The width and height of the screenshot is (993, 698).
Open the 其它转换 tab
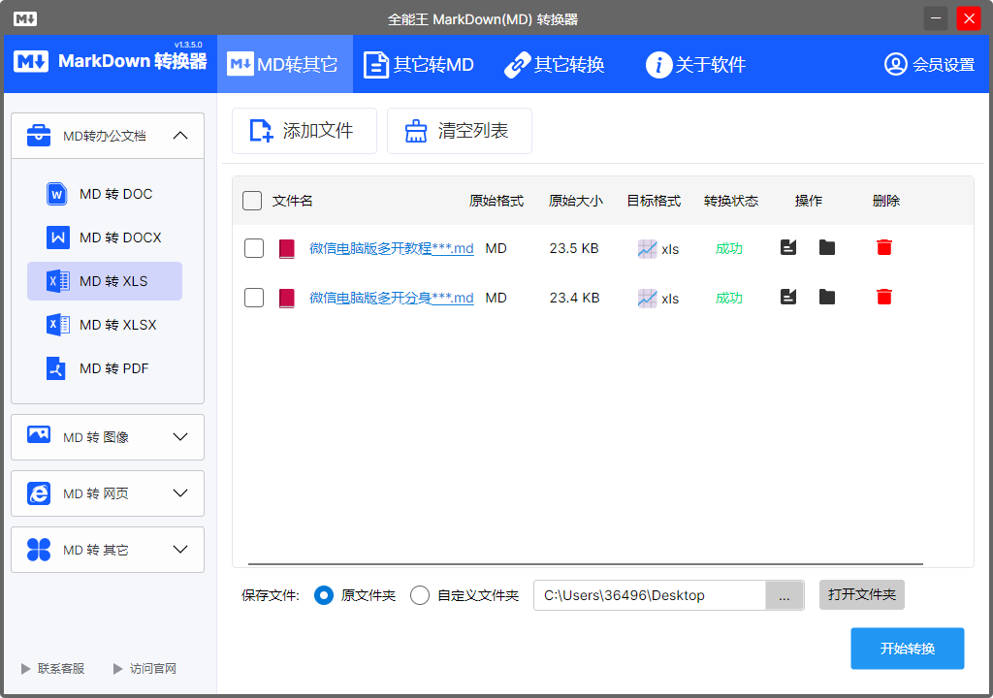(x=555, y=64)
